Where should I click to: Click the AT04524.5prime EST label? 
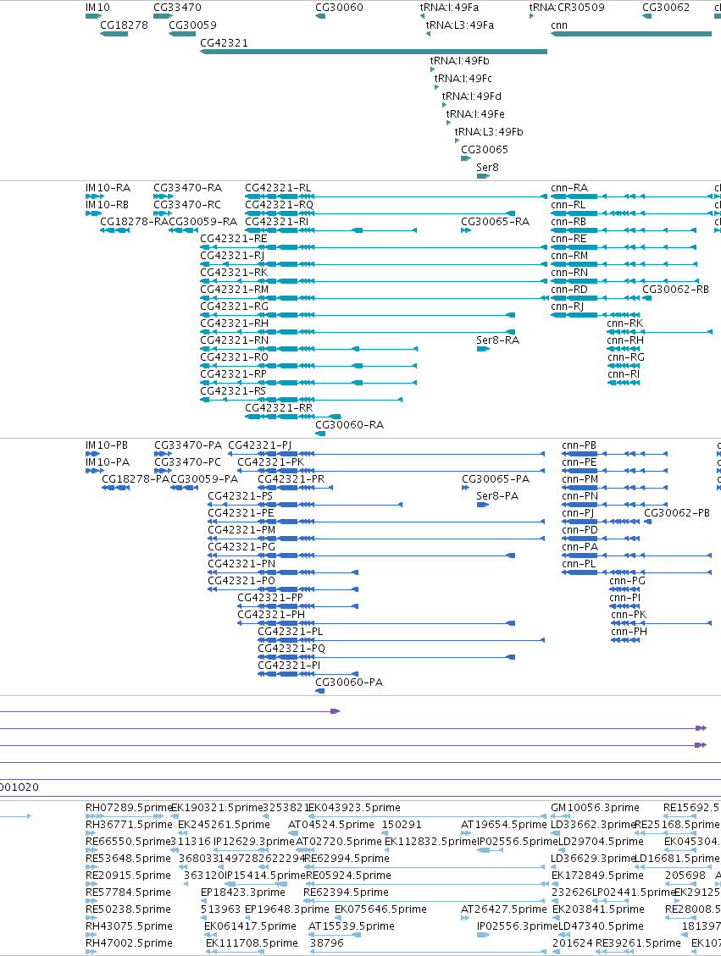[331, 824]
